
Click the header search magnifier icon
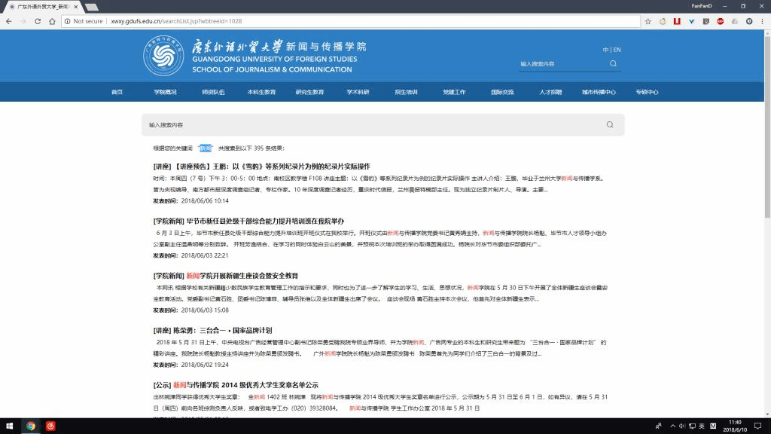click(613, 64)
